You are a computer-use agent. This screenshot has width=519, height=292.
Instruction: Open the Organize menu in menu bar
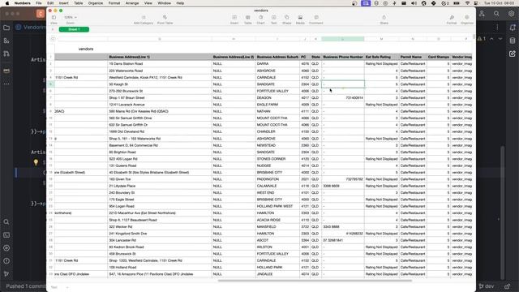(x=96, y=3)
